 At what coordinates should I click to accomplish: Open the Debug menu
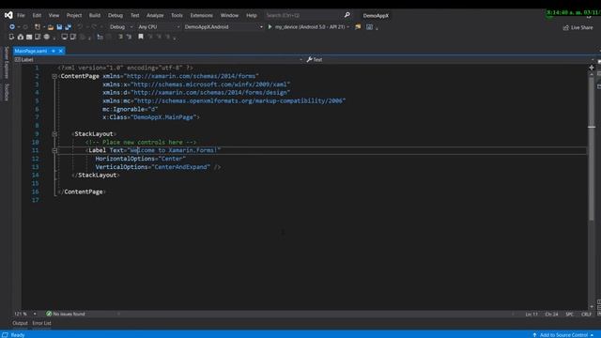click(x=115, y=15)
